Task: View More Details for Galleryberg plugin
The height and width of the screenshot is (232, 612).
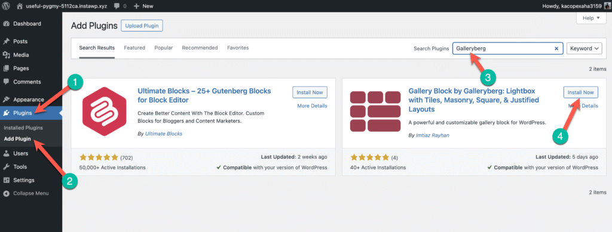Action: (583, 106)
